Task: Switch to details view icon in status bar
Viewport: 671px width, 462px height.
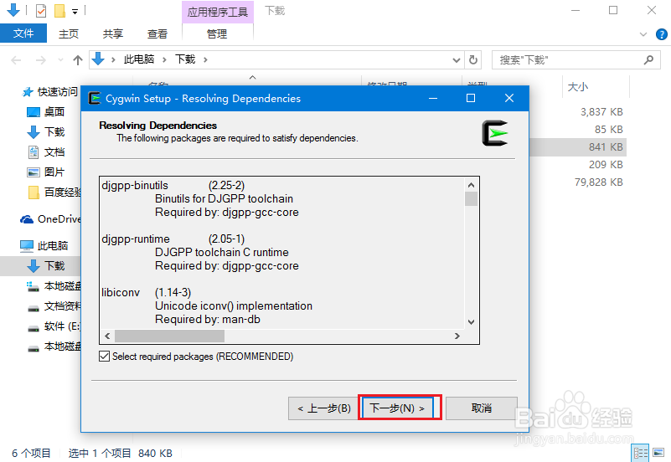Action: [640, 453]
